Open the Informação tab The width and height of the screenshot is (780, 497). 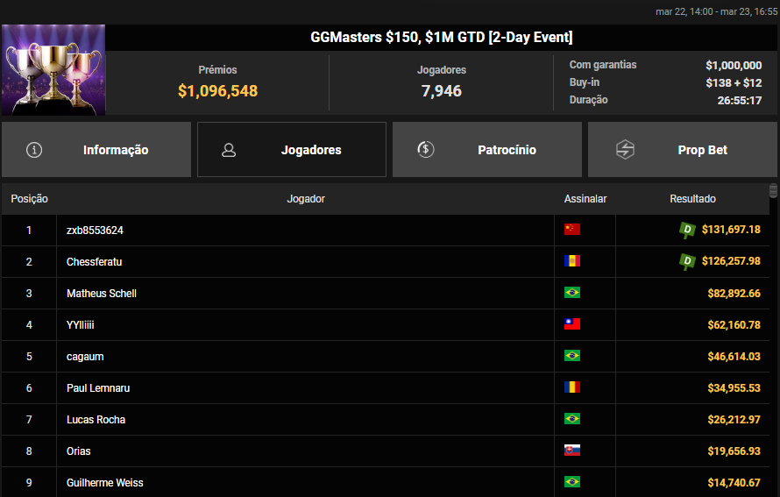click(96, 150)
